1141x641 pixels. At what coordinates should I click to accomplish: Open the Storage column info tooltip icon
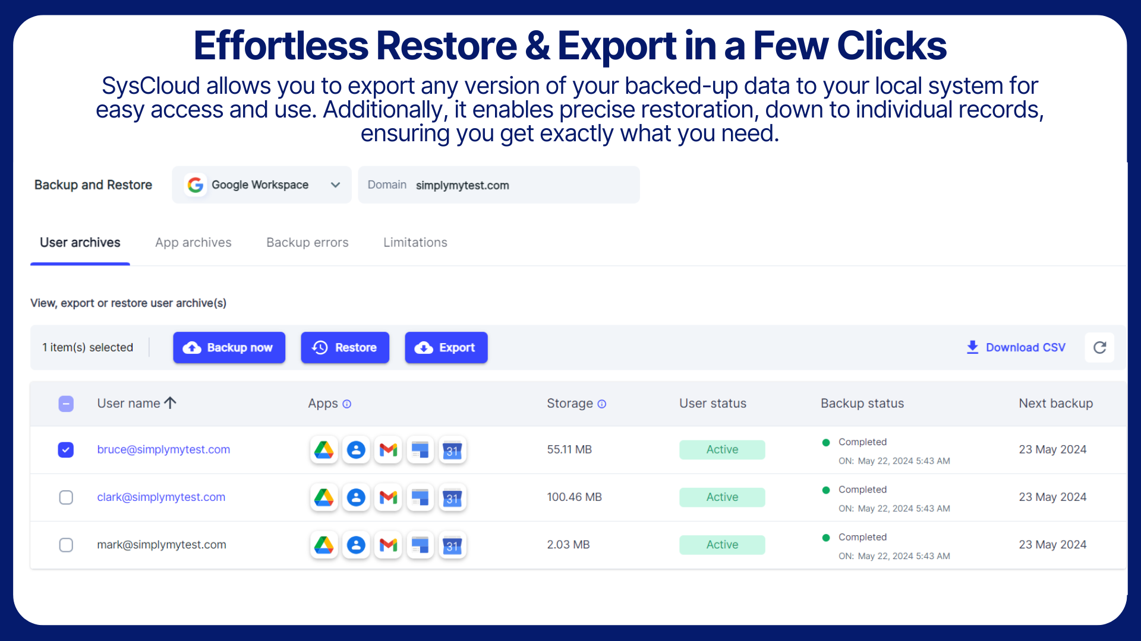coord(602,404)
